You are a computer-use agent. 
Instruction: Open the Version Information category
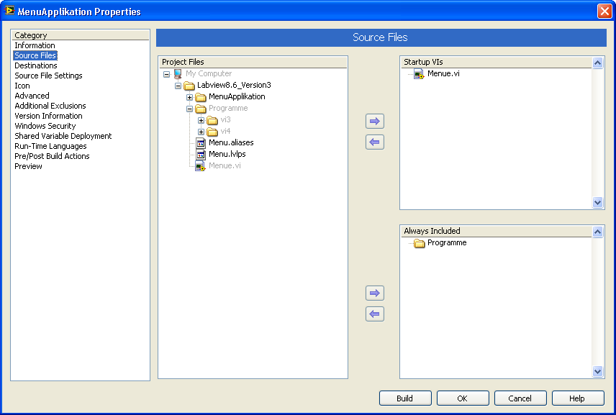pos(48,116)
